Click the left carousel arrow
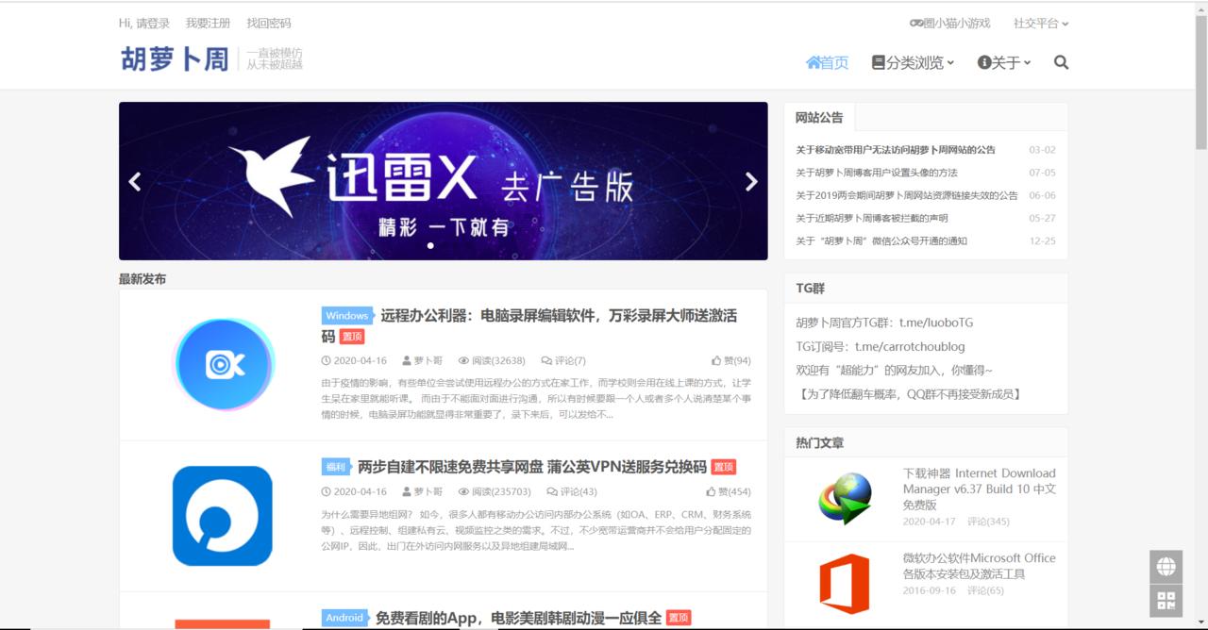The width and height of the screenshot is (1208, 630). click(135, 181)
